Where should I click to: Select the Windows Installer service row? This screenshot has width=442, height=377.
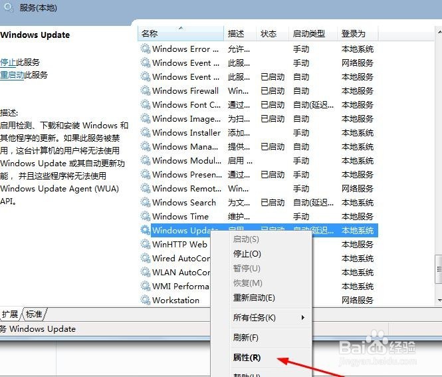258,132
